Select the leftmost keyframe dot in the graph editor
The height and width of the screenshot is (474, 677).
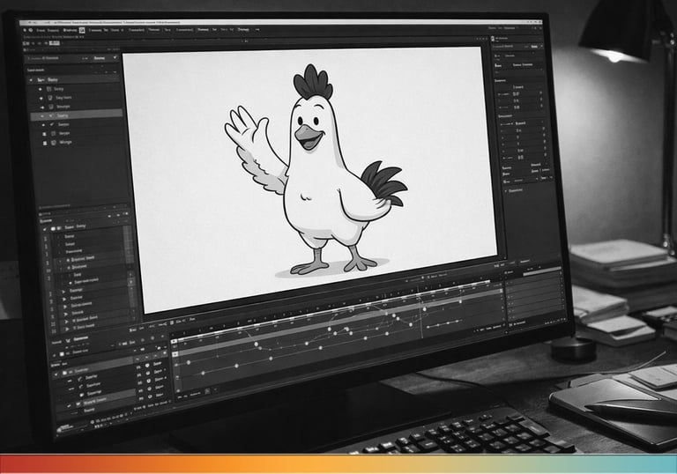(189, 363)
